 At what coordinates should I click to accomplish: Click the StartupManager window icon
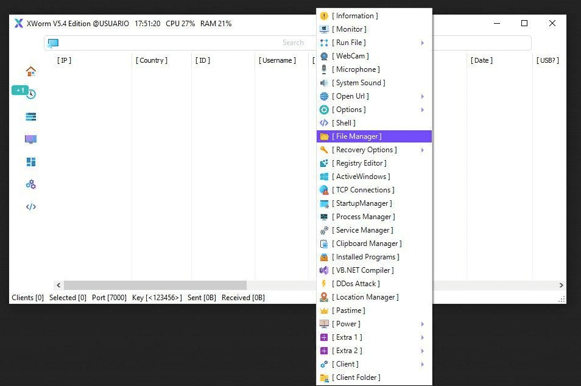click(324, 203)
